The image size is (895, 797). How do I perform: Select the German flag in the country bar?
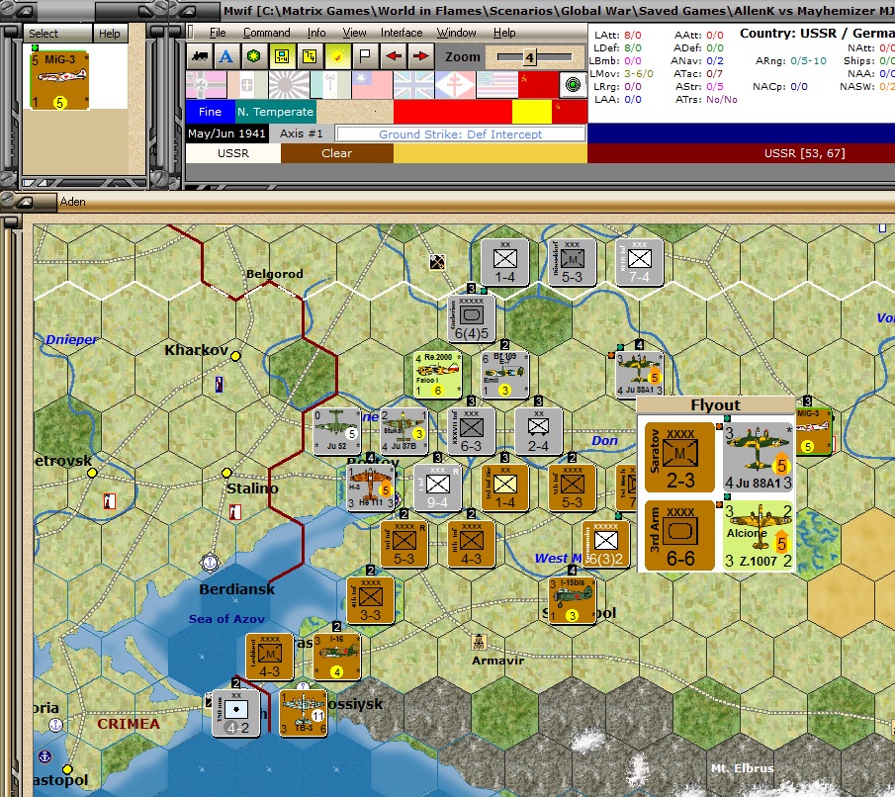click(206, 85)
